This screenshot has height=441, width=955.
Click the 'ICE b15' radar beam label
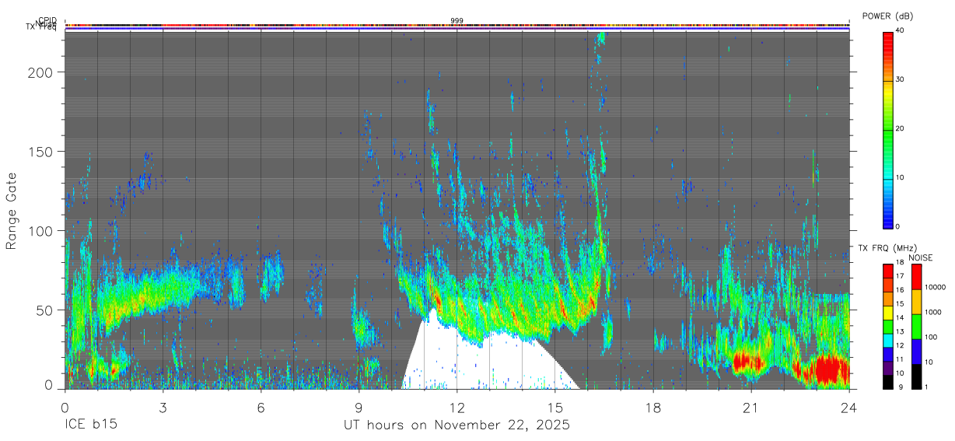(x=92, y=425)
